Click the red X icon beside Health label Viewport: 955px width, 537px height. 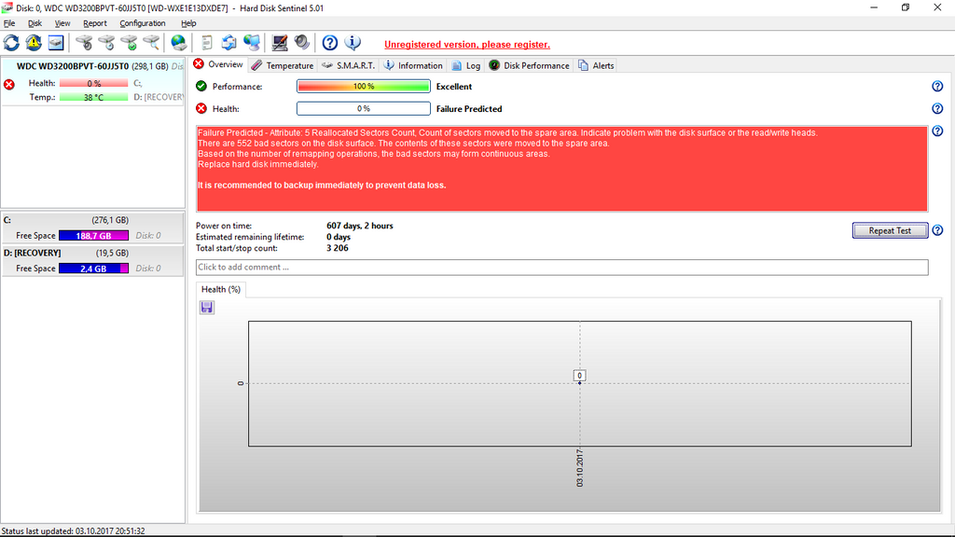201,109
